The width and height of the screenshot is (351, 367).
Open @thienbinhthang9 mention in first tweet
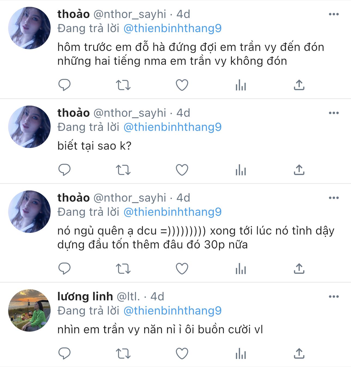(x=173, y=29)
